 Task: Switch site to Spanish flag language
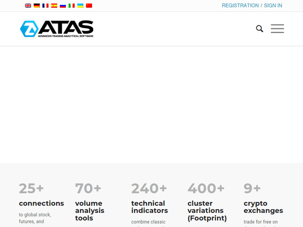point(54,6)
